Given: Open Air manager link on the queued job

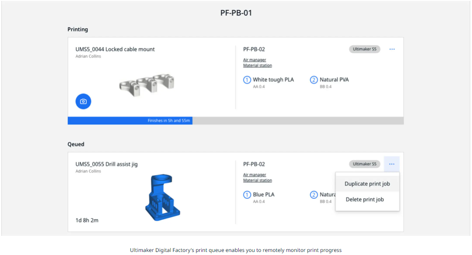Looking at the screenshot, I should (254, 174).
